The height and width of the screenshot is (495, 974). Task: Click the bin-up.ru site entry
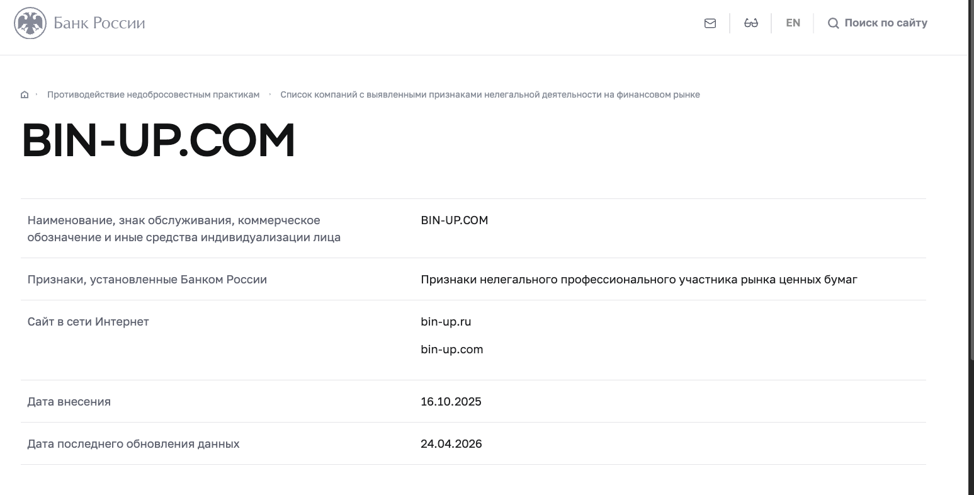pyautogui.click(x=446, y=322)
